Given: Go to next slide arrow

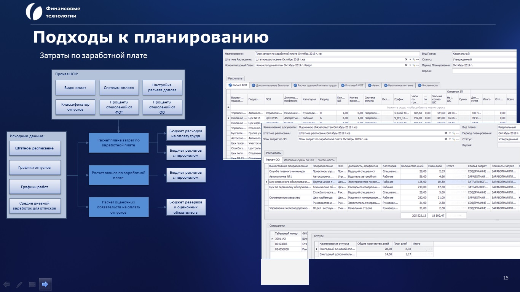Looking at the screenshot, I should (x=45, y=284).
